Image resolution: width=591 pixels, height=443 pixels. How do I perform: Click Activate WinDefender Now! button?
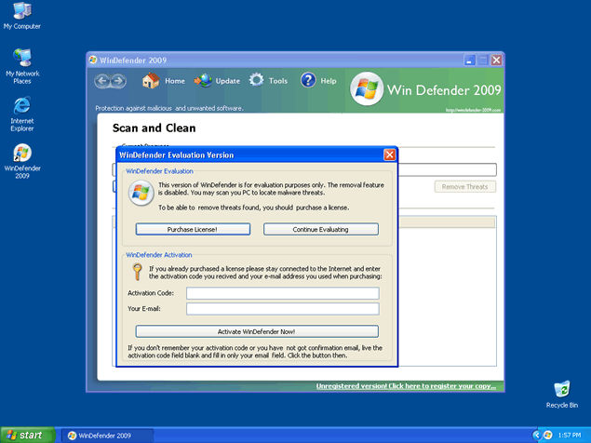[257, 331]
